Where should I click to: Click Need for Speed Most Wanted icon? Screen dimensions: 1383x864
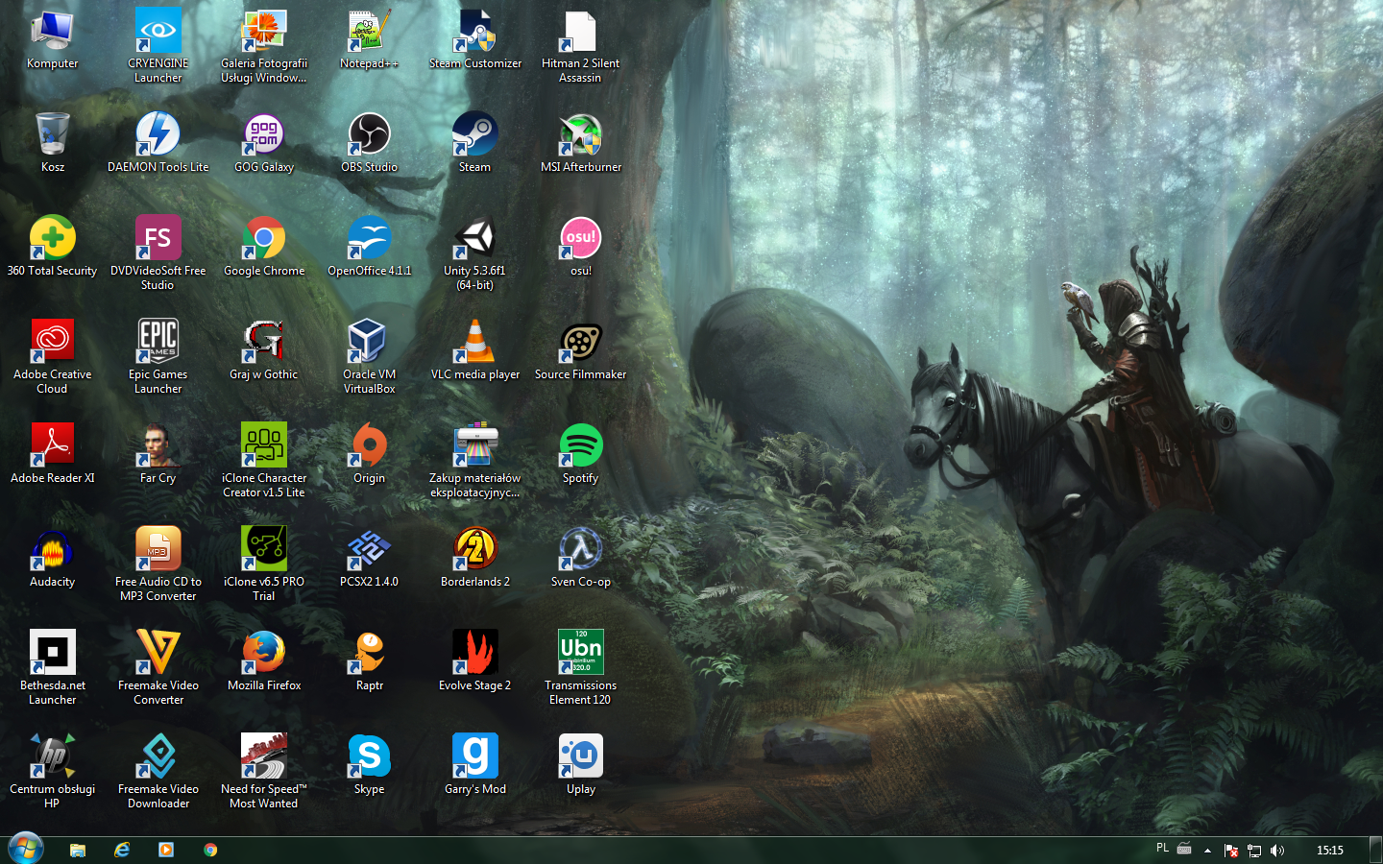[x=264, y=771]
